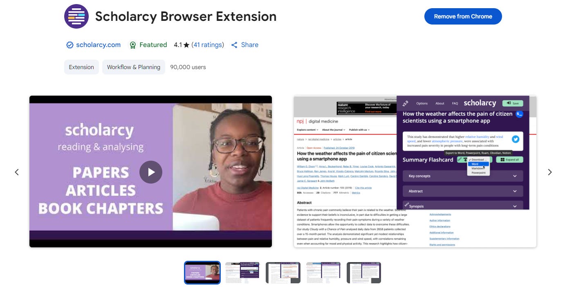This screenshot has width=565, height=287.
Task: Click the Featured badge icon
Action: coord(132,45)
